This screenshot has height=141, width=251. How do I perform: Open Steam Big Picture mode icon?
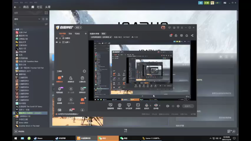point(225,3)
